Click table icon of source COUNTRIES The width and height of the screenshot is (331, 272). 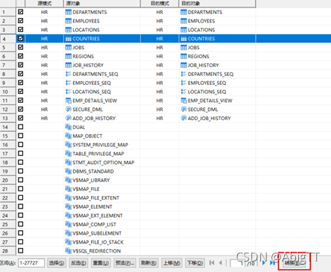[x=68, y=39]
